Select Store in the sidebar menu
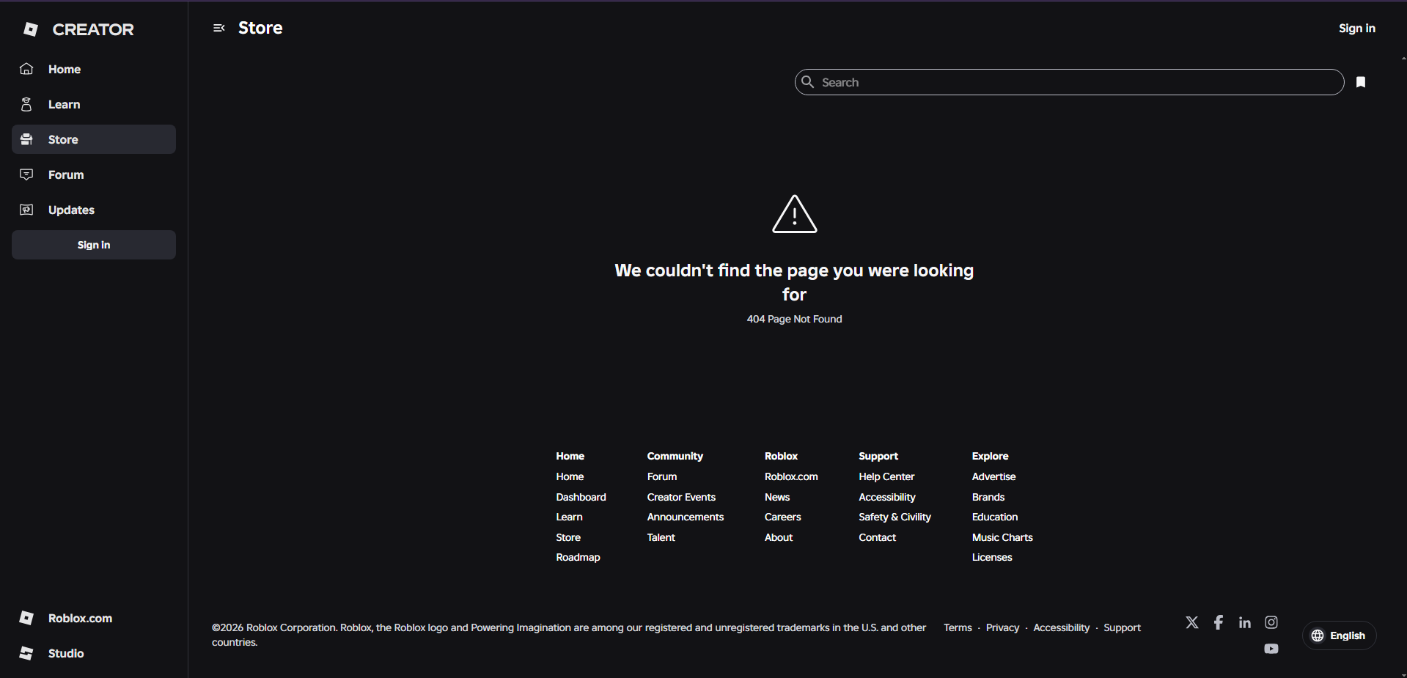The width and height of the screenshot is (1407, 678). (x=94, y=139)
